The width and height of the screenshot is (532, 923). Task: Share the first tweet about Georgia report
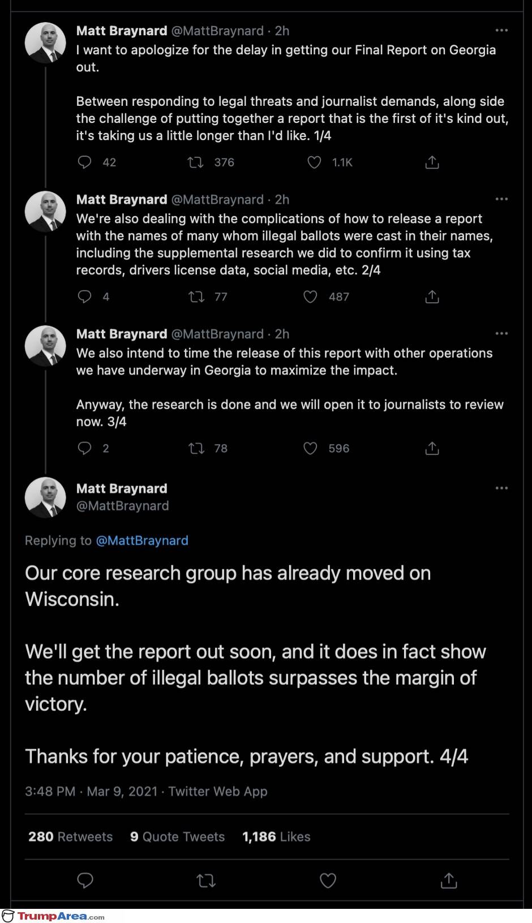pyautogui.click(x=432, y=162)
